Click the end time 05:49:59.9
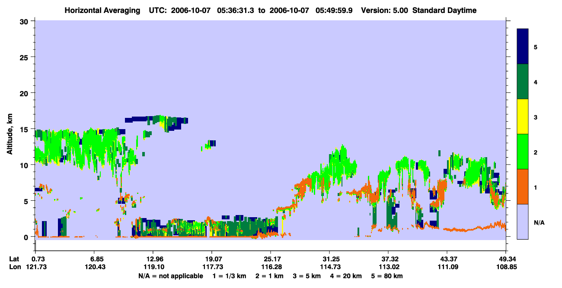Image resolution: width=562 pixels, height=288 pixels. [x=335, y=10]
